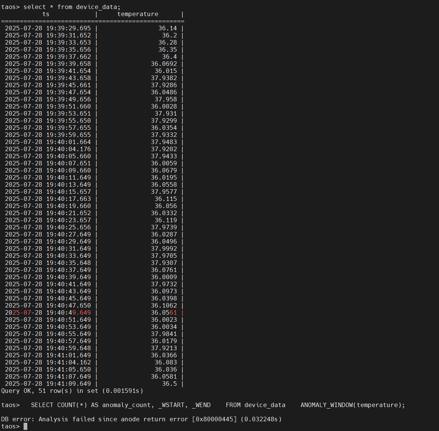Click the temperature value 37.9992
Image resolution: width=439 pixels, height=431 pixels.
(164, 249)
